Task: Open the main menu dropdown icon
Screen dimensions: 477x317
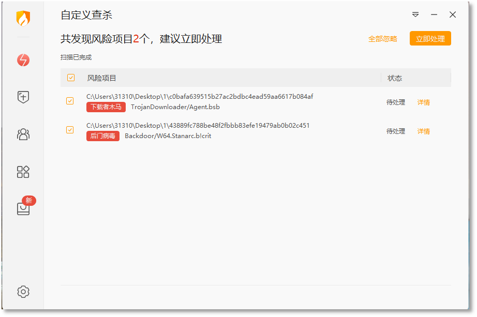Action: pyautogui.click(x=415, y=14)
